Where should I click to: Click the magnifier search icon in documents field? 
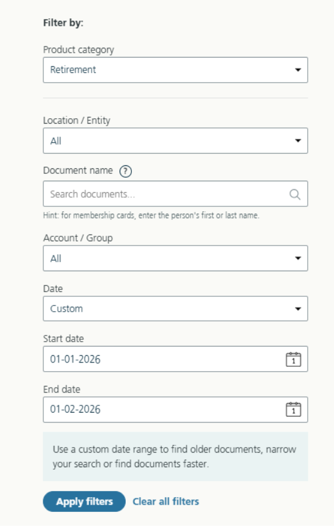click(294, 194)
